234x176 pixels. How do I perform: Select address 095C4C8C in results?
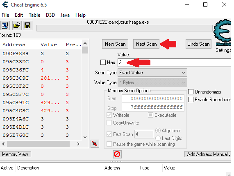point(16,111)
